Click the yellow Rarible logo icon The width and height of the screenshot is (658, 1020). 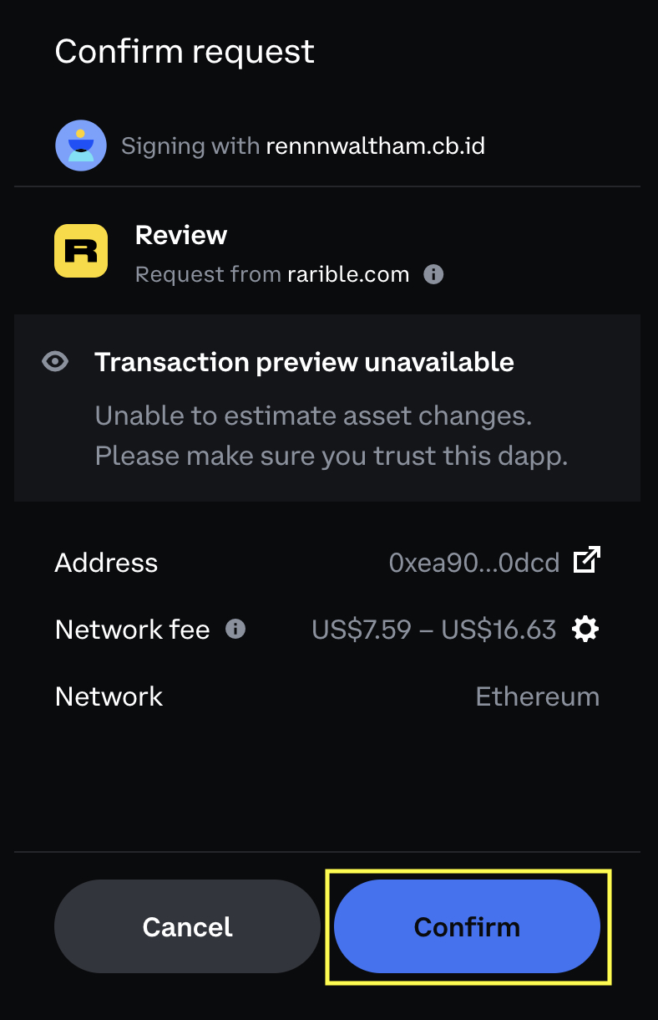(x=81, y=251)
